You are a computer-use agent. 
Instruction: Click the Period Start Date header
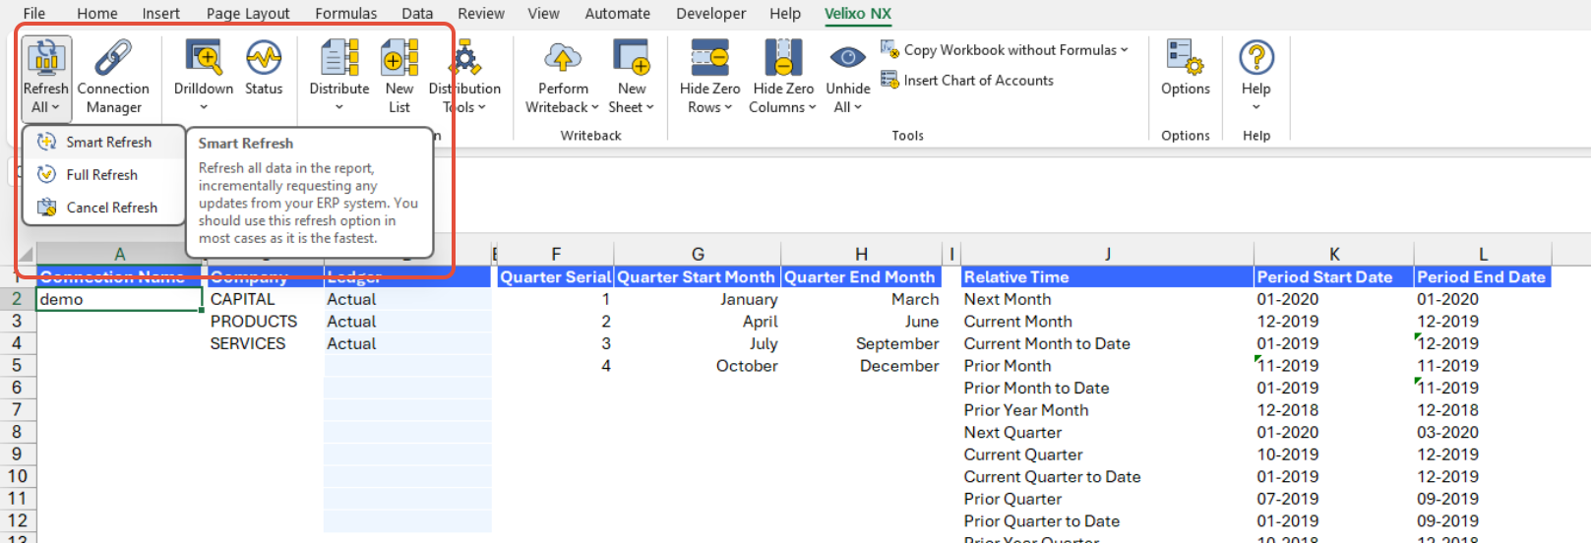coord(1334,277)
